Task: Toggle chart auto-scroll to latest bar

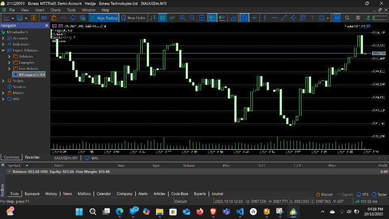Action: 212,18
